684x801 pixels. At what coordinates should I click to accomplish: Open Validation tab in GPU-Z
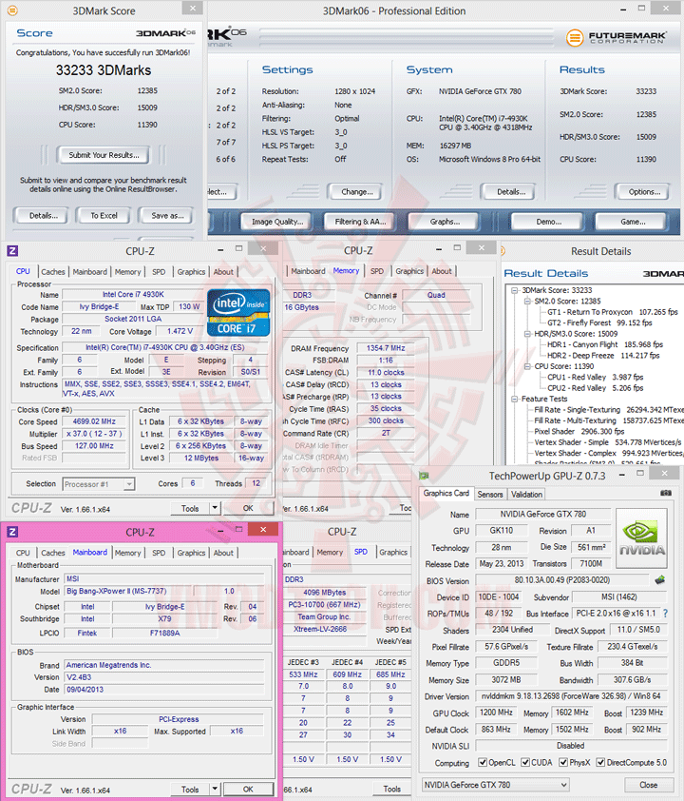click(527, 494)
